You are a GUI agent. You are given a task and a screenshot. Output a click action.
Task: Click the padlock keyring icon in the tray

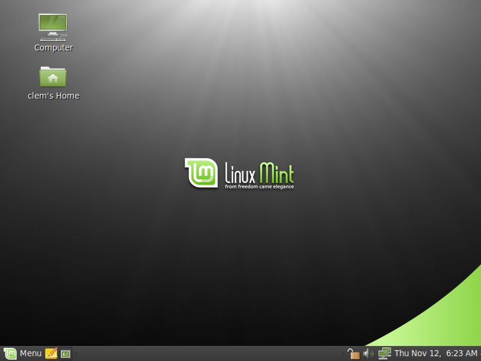click(x=354, y=354)
